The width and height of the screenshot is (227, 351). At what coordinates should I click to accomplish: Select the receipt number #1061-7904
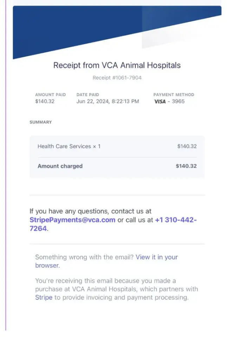pos(117,78)
